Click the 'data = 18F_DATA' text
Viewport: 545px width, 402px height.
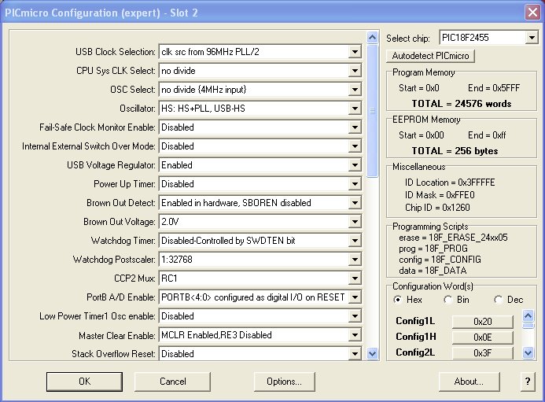(x=433, y=271)
